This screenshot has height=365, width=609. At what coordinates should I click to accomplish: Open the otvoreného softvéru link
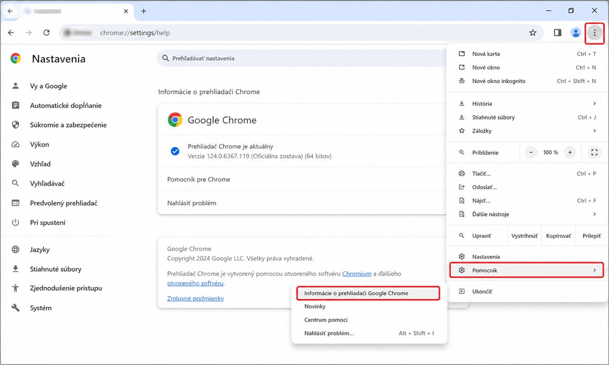[195, 283]
